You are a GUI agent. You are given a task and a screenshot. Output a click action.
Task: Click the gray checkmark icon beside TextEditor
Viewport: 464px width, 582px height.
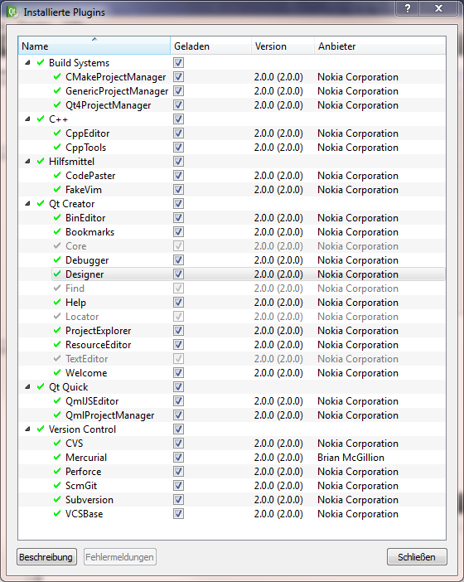(57, 358)
